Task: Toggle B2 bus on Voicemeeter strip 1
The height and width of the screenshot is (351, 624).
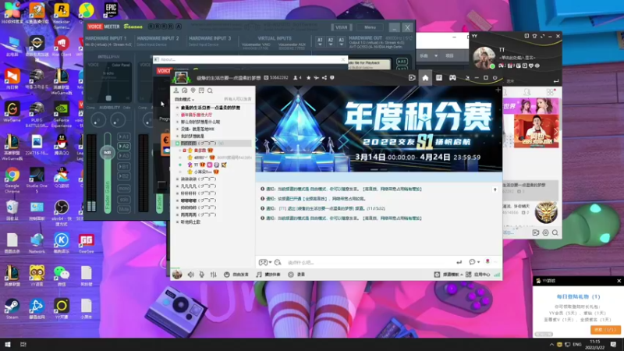Action: (124, 176)
